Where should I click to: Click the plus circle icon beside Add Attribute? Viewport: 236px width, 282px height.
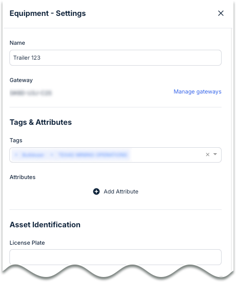96,191
